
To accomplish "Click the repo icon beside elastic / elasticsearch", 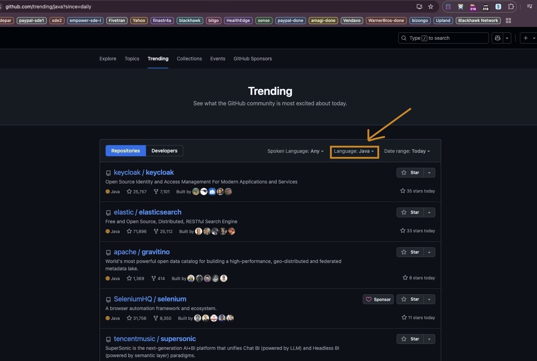I will (x=108, y=213).
